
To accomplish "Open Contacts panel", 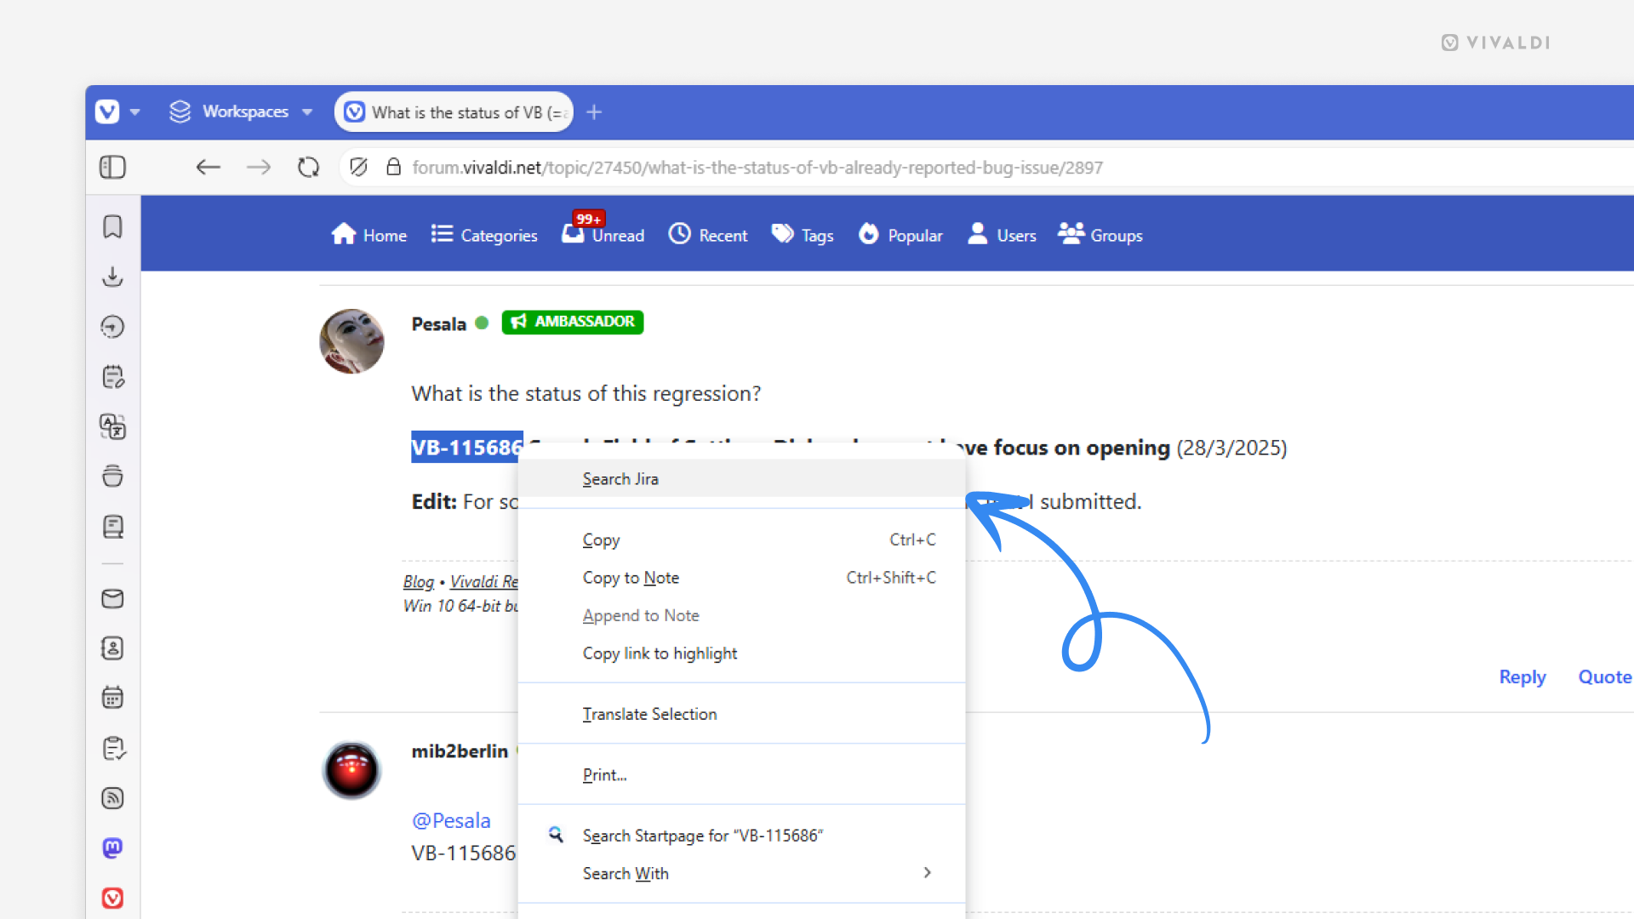I will (x=112, y=648).
